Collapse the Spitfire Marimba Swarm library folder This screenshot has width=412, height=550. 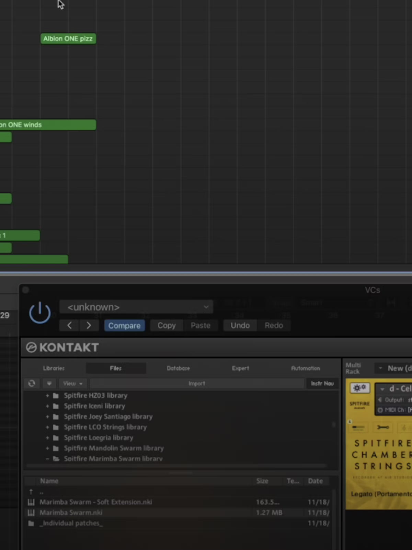tap(47, 459)
